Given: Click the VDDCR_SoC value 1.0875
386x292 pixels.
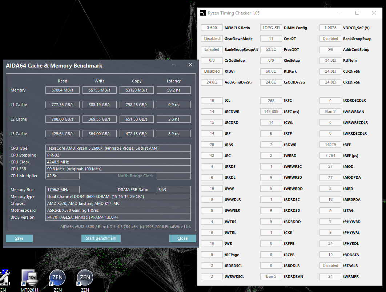Looking at the screenshot, I should coord(330,28).
